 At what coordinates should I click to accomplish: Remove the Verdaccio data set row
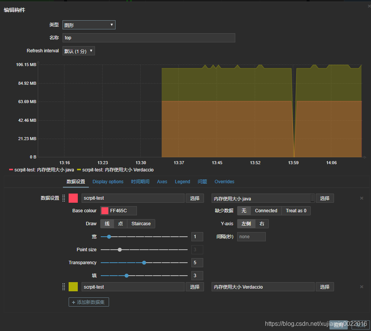pyautogui.click(x=361, y=287)
